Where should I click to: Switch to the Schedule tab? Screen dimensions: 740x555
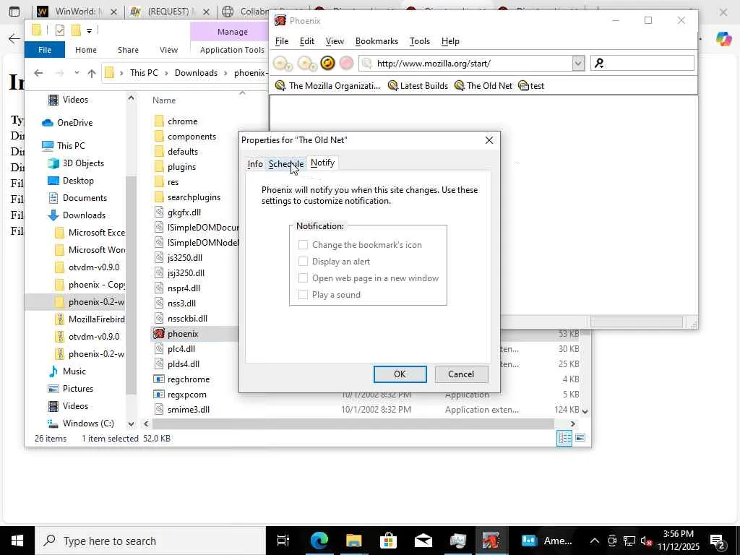click(x=286, y=164)
